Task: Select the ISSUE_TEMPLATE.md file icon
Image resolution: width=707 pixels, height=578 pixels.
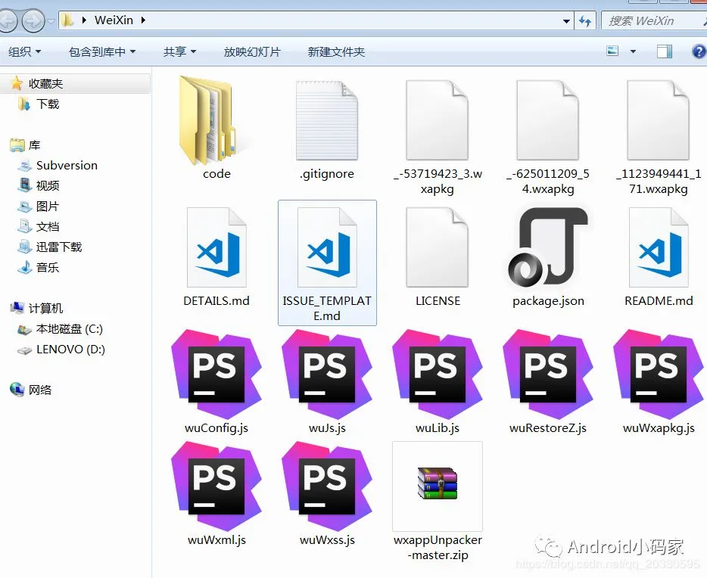Action: point(327,247)
